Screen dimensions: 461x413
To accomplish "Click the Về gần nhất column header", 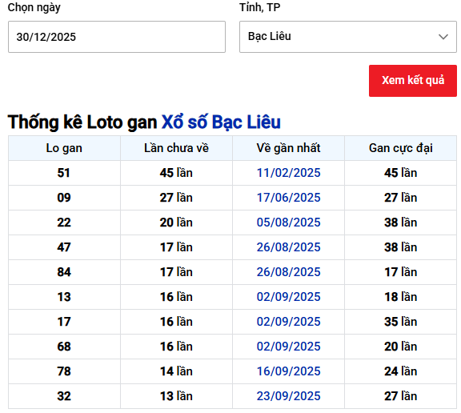I will (x=288, y=148).
